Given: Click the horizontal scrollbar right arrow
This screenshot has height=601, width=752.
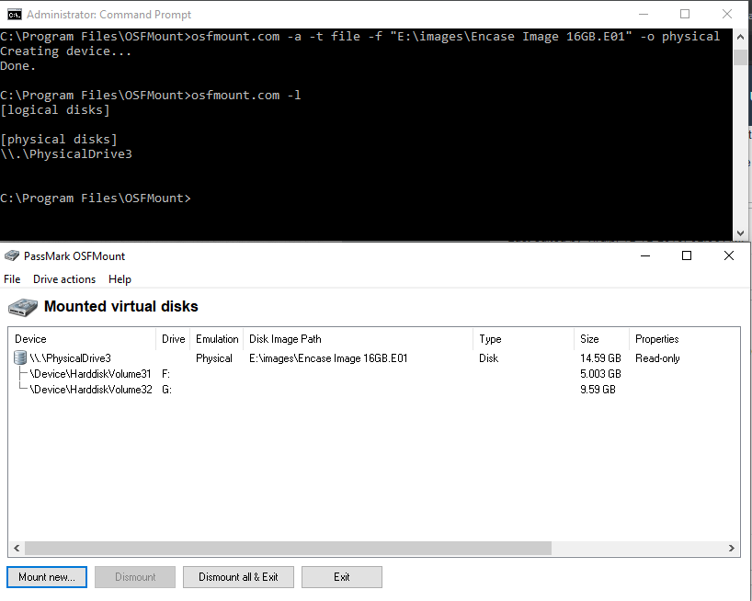Looking at the screenshot, I should (x=732, y=548).
